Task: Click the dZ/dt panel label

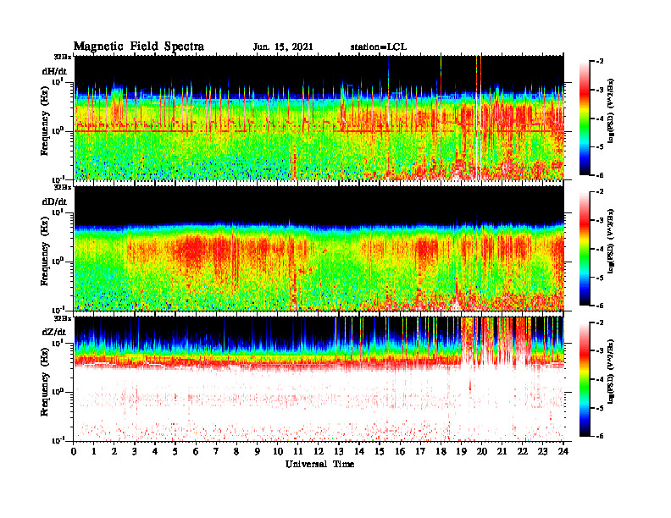Action: point(54,332)
